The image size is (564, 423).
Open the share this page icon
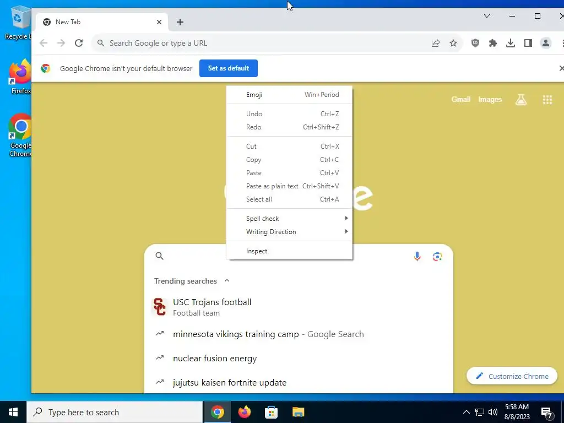pyautogui.click(x=436, y=43)
